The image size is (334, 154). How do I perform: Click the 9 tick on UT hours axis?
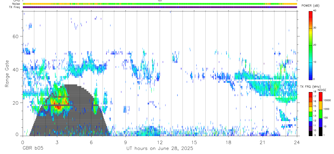tap(125, 142)
